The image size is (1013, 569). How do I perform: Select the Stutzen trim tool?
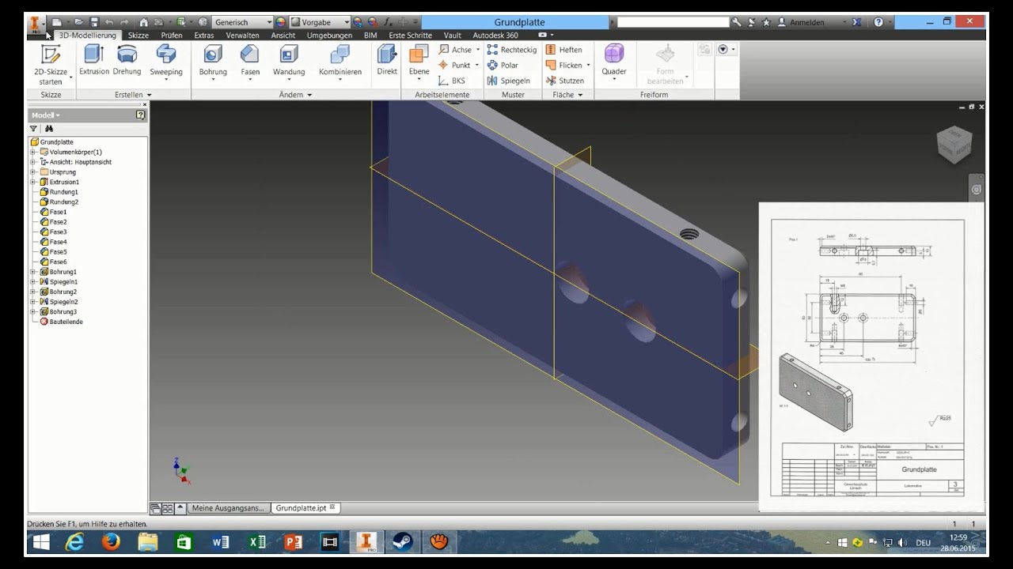[x=565, y=81]
